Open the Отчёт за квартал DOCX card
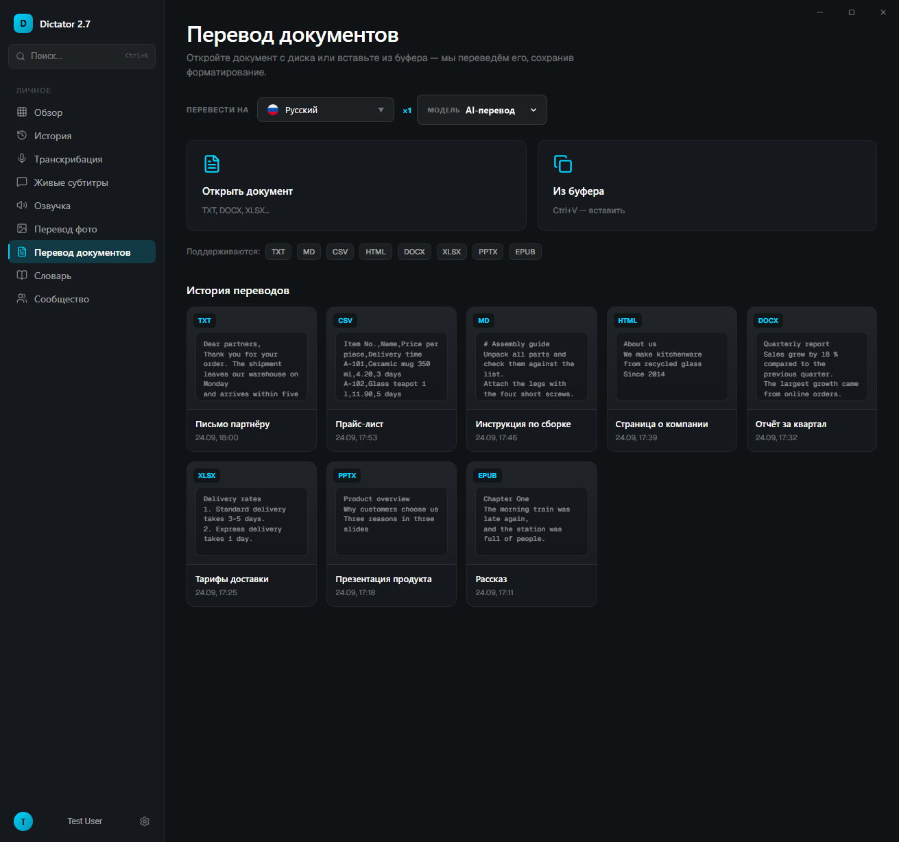The image size is (899, 842). click(x=812, y=379)
